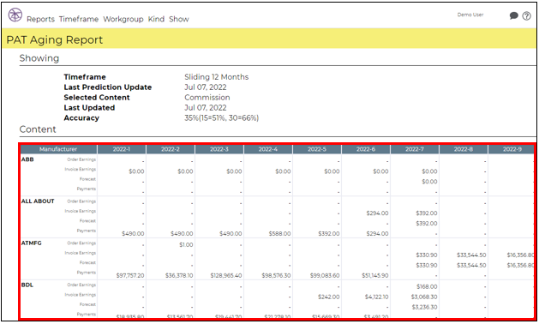Viewport: 539px width, 324px height.
Task: Open the Reports menu
Action: (40, 19)
